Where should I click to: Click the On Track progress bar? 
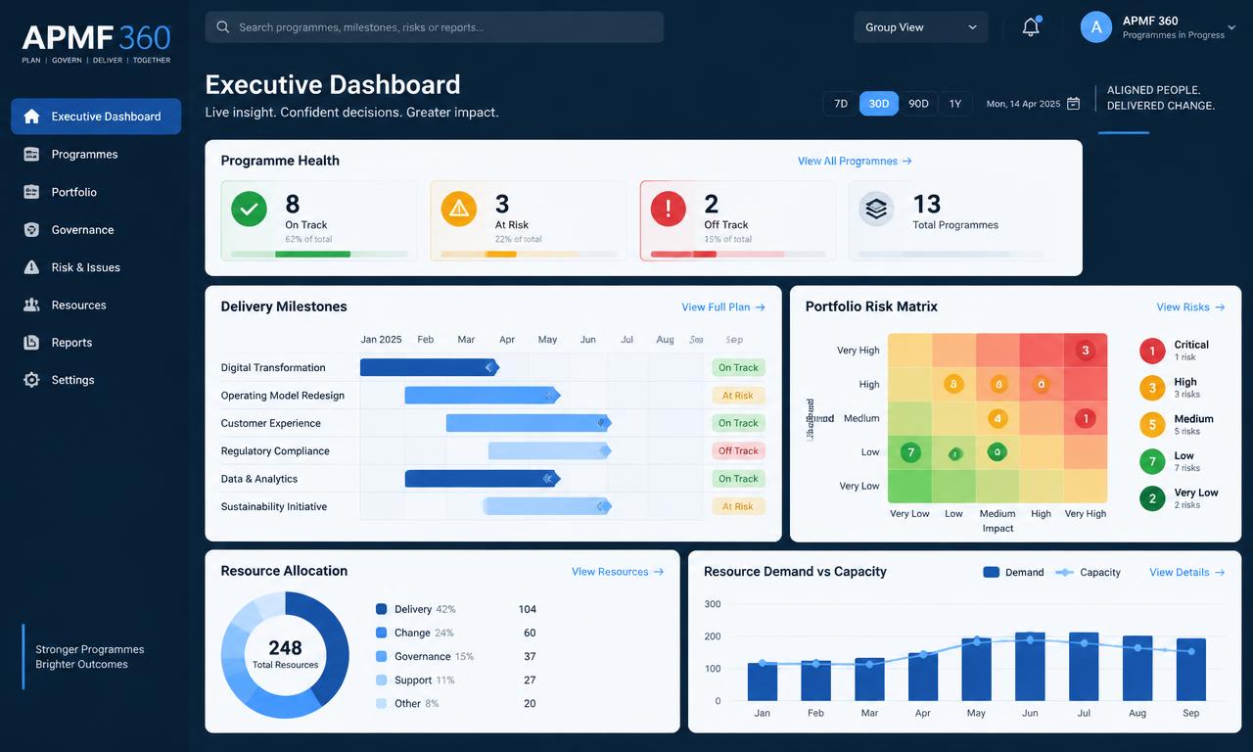(x=319, y=255)
